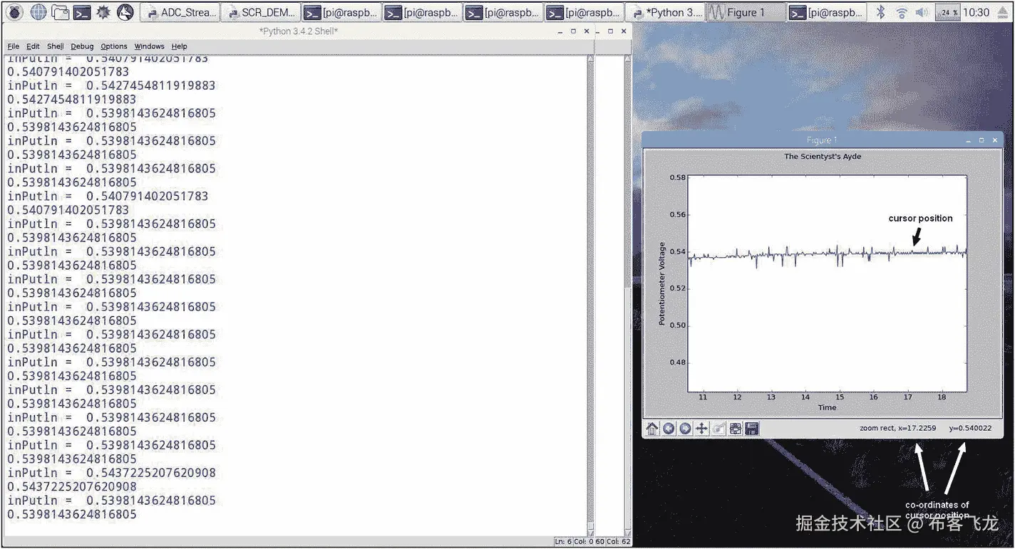Launch a new Terminal from the taskbar

[x=82, y=11]
